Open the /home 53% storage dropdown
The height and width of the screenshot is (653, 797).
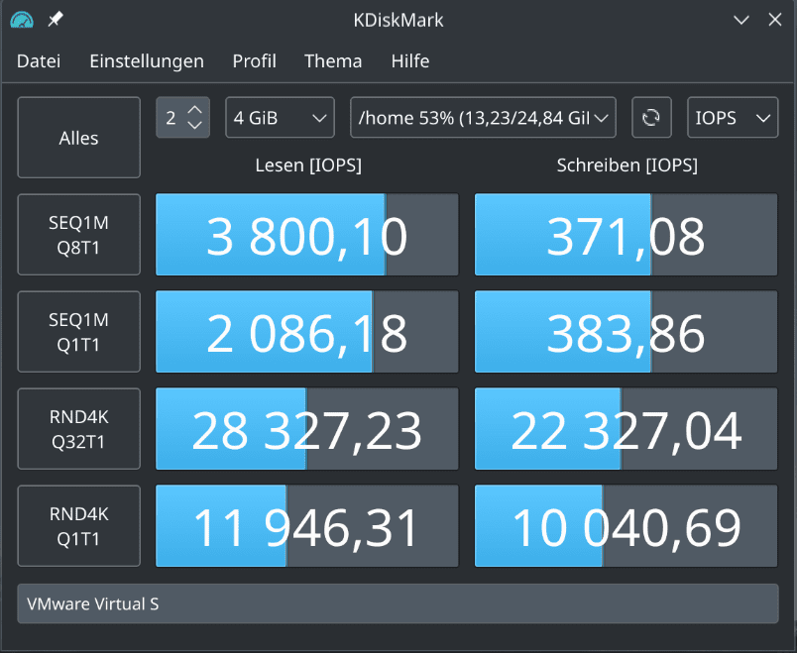tap(483, 117)
